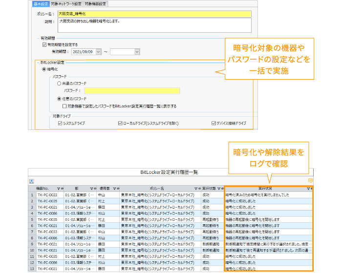Select the 共通のパスワード radio option
The height and width of the screenshot is (273, 342).
59,84
